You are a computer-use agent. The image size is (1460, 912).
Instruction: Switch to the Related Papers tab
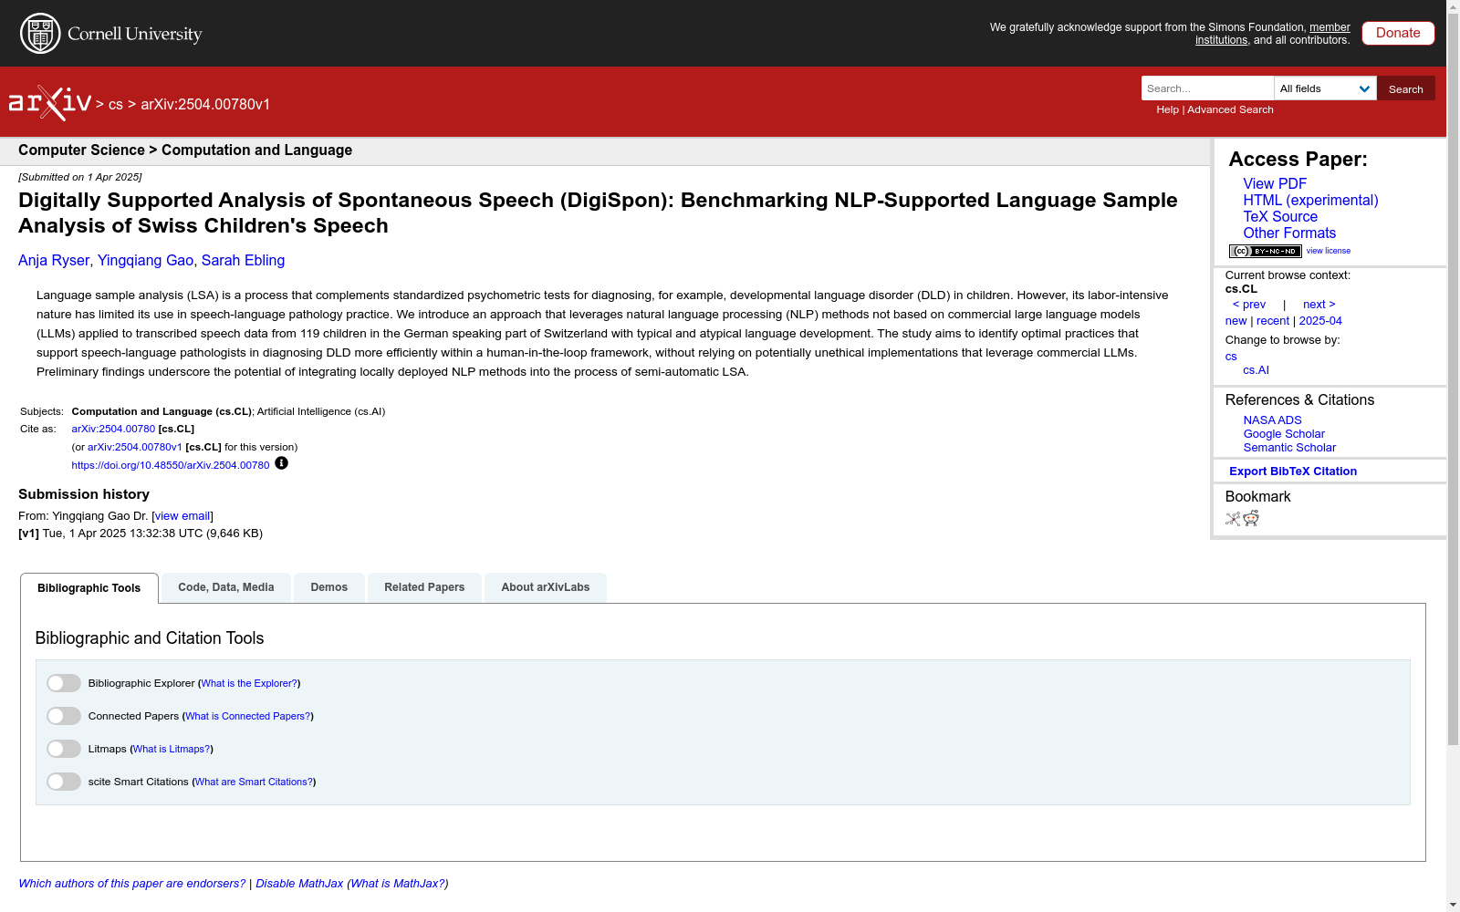tap(424, 587)
